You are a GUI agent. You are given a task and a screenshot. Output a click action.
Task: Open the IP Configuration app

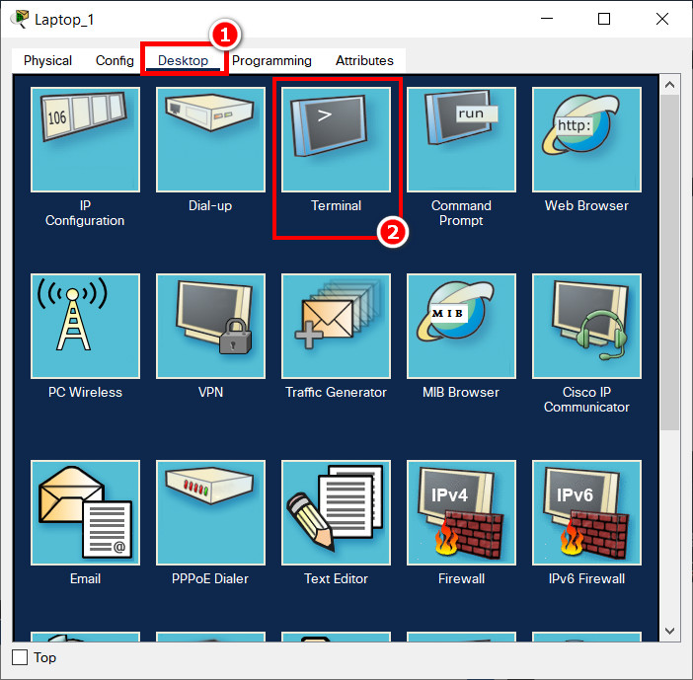coord(85,140)
